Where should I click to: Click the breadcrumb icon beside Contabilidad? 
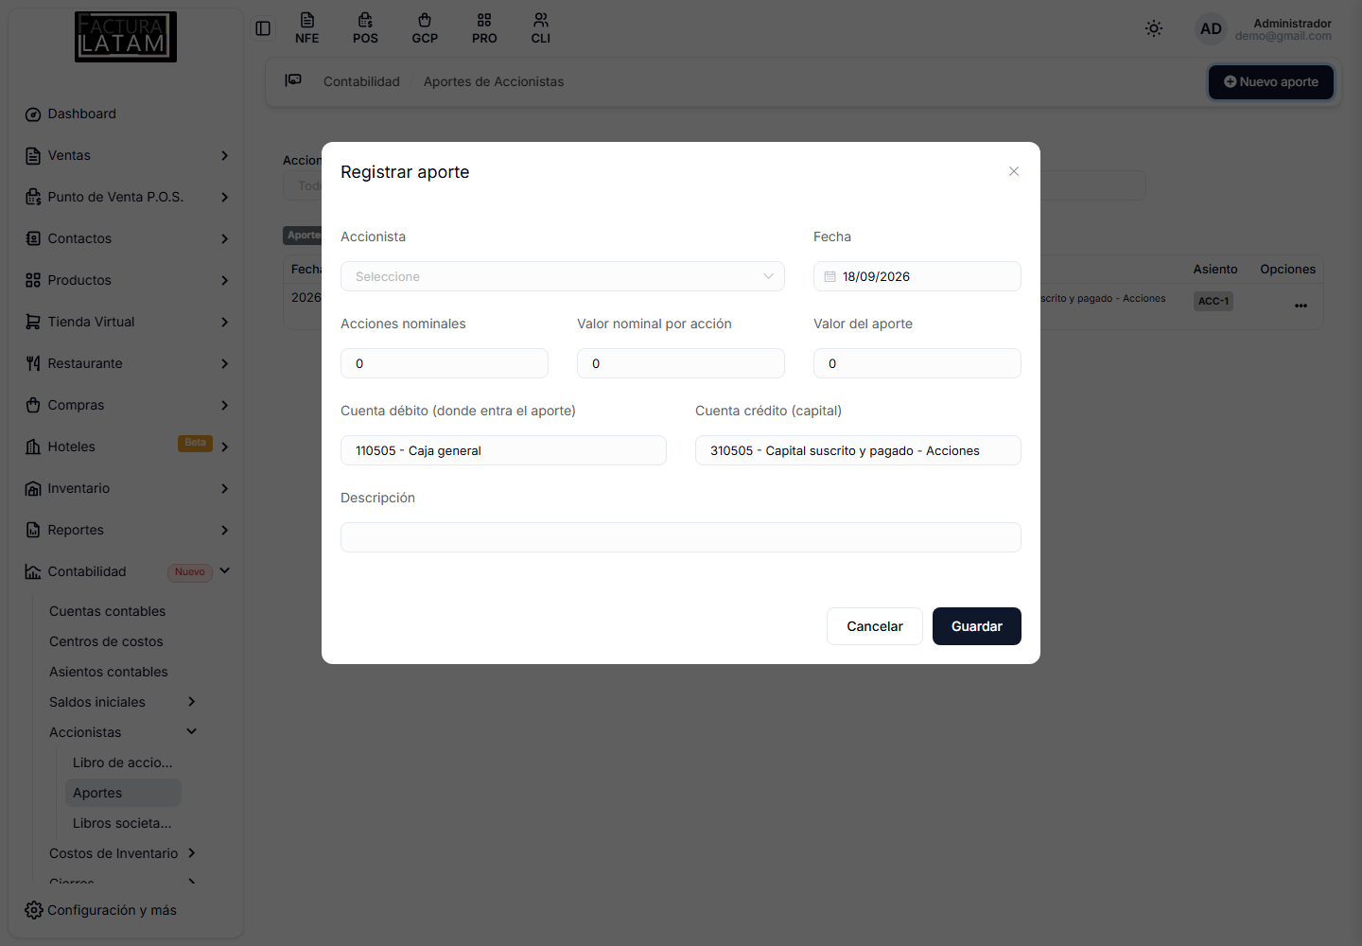pyautogui.click(x=293, y=80)
